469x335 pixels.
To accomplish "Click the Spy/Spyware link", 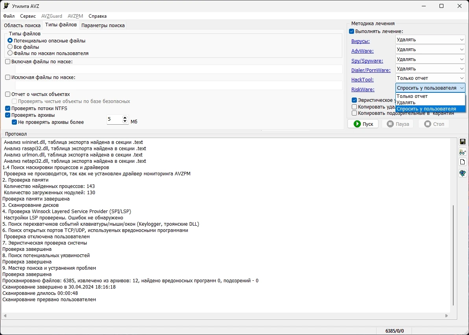I will (367, 61).
